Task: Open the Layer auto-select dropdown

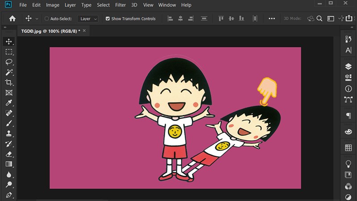Action: tap(88, 19)
